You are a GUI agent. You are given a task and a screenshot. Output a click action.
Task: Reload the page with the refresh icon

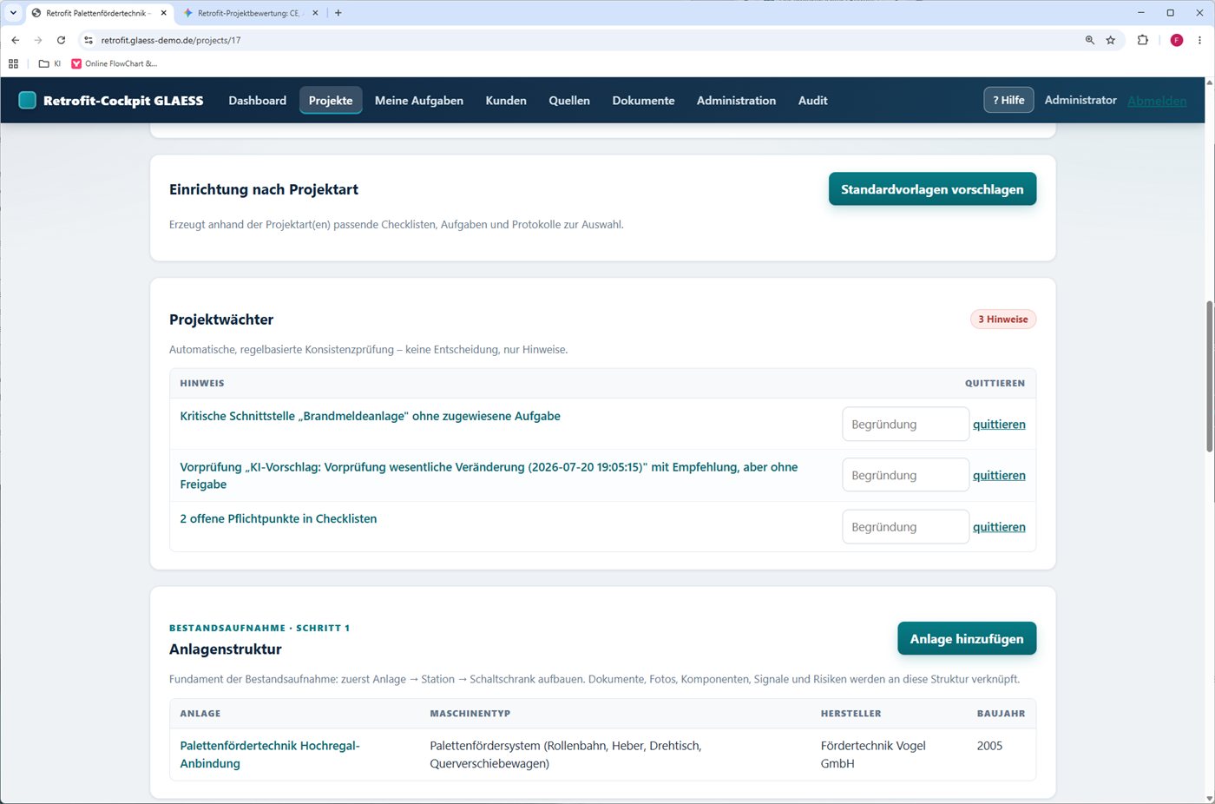(x=61, y=40)
